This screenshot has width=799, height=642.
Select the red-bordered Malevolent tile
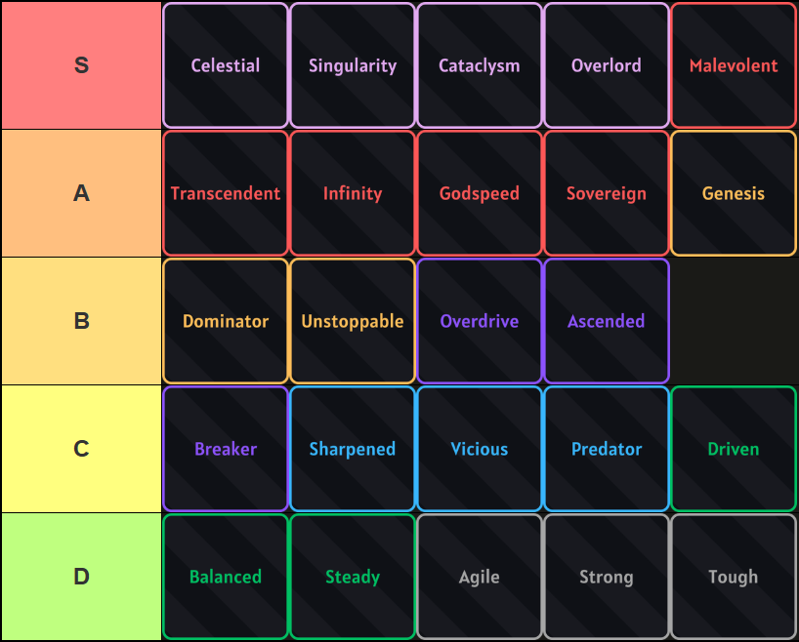733,65
